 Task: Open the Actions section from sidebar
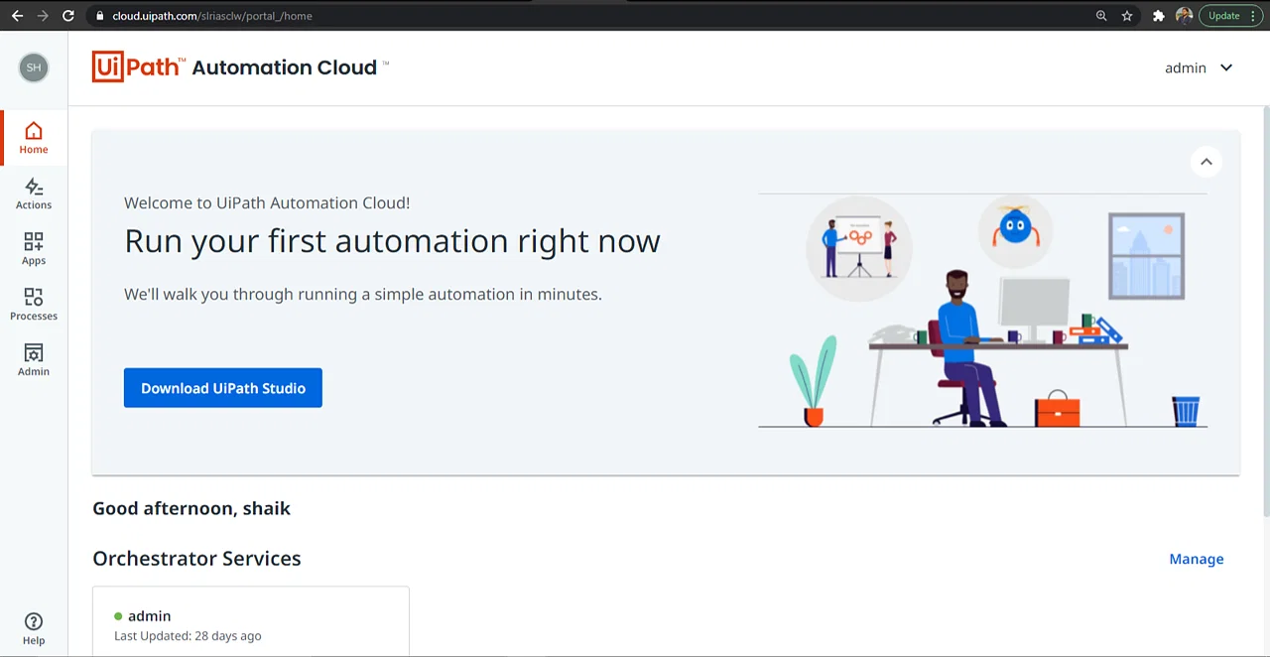coord(33,193)
